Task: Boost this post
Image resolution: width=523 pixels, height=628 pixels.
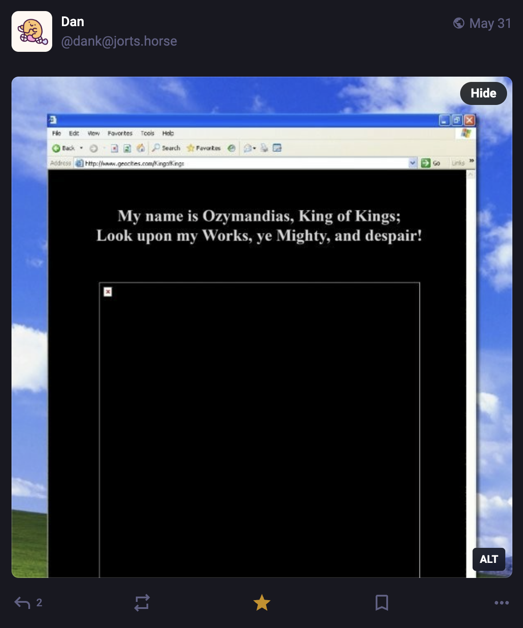Action: (x=142, y=603)
